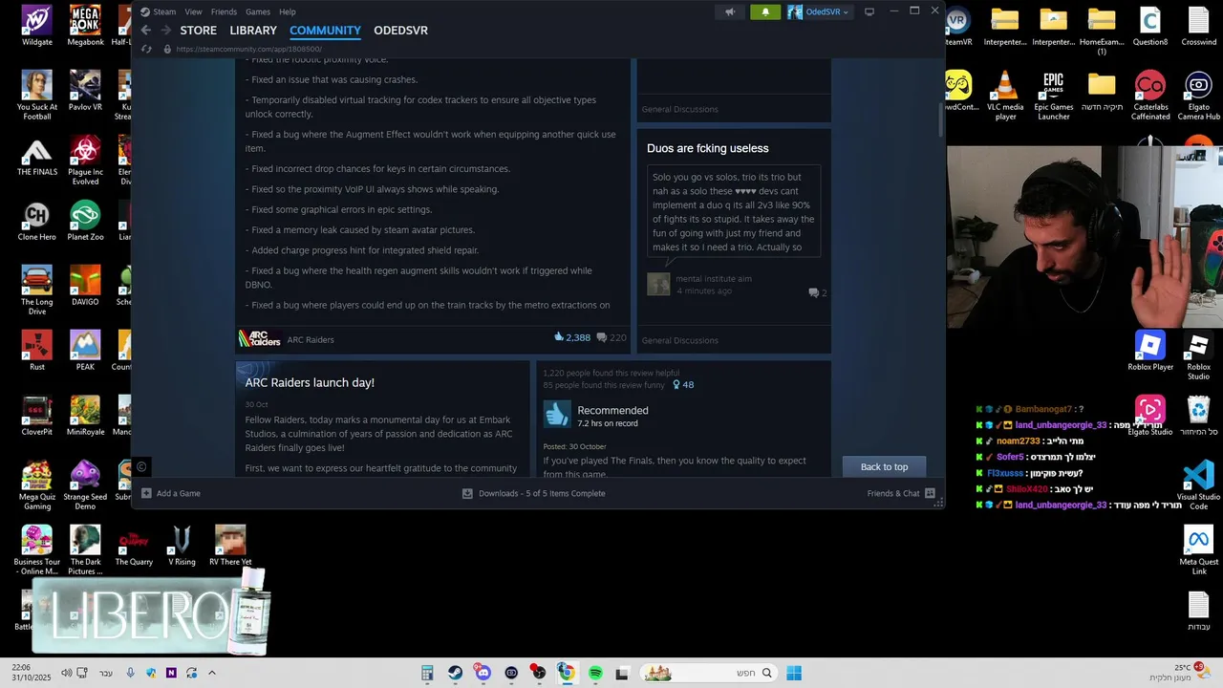Screen dimensions: 1223x688
Task: Select PEAK desktop icon
Action: tap(85, 351)
